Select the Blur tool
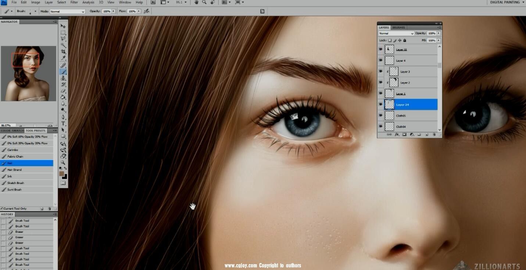 click(x=63, y=103)
